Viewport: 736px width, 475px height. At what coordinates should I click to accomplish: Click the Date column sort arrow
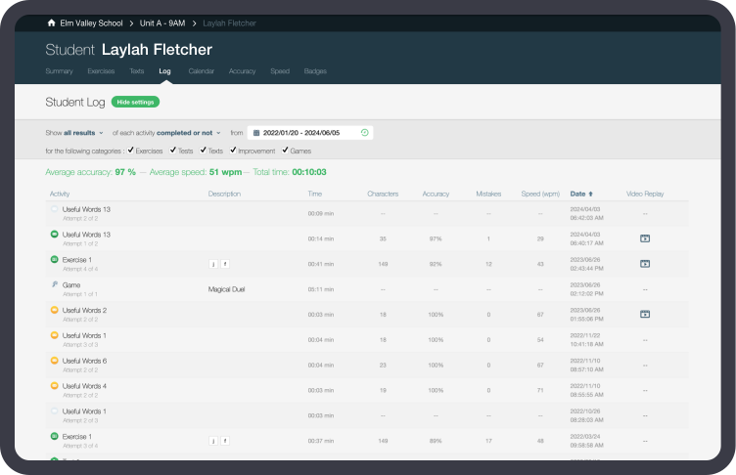590,194
